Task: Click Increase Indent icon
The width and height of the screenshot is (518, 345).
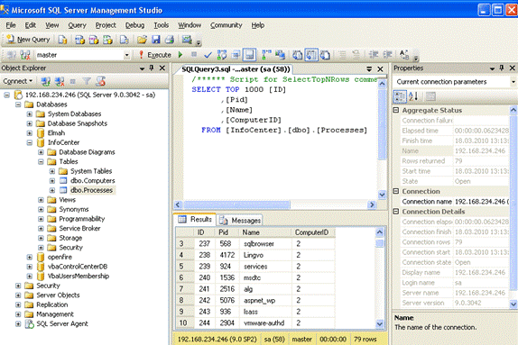Action: tap(387, 55)
